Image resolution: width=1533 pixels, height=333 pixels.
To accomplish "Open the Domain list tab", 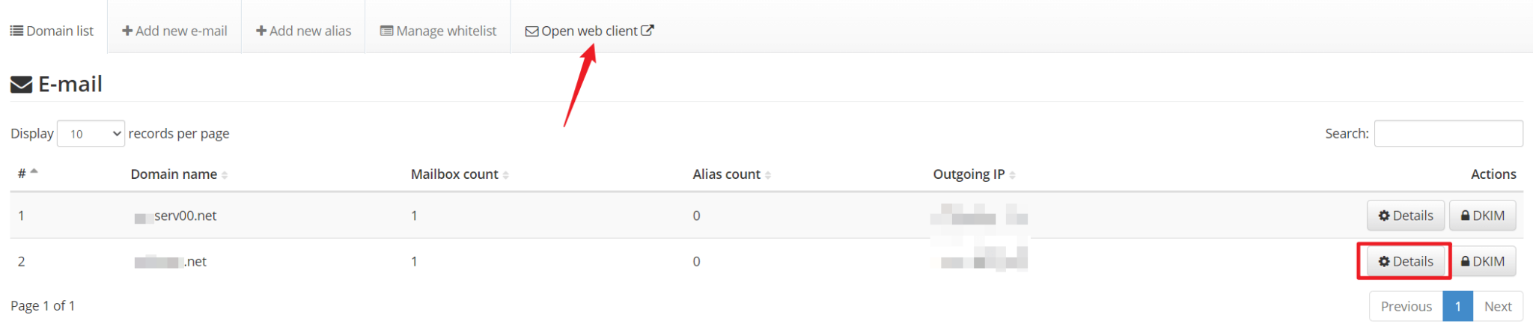I will point(52,31).
